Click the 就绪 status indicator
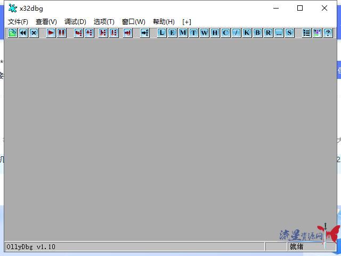341x256 pixels. tap(296, 247)
